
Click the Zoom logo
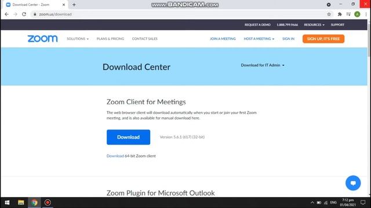[42, 39]
